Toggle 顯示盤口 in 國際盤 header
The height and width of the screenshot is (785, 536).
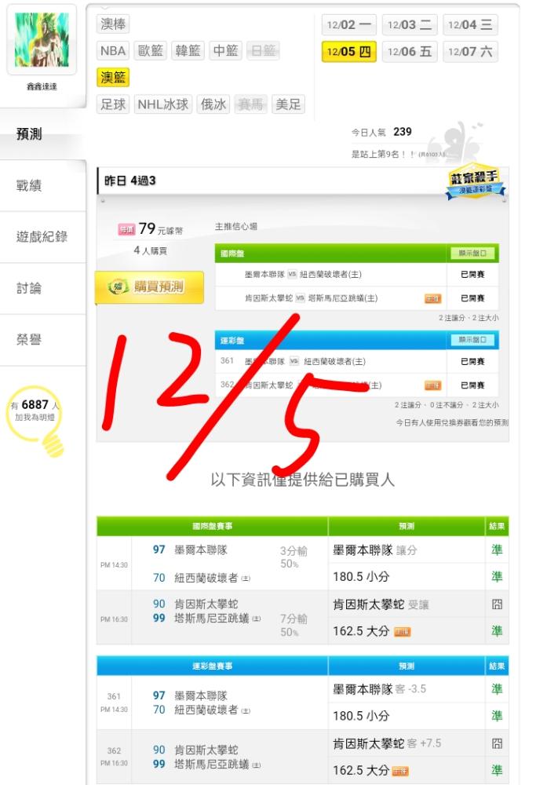[472, 254]
